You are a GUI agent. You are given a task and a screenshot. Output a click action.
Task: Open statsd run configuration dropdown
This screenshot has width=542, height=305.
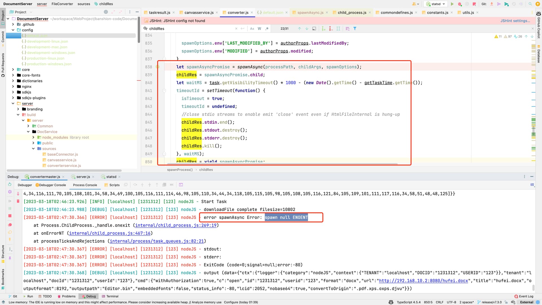point(436,4)
